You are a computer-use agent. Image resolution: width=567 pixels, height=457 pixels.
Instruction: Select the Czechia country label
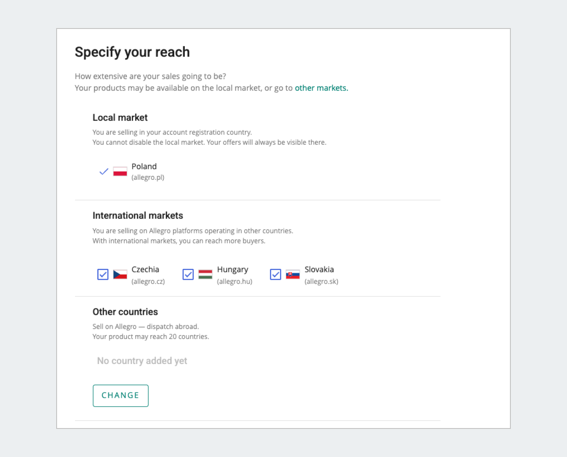145,270
